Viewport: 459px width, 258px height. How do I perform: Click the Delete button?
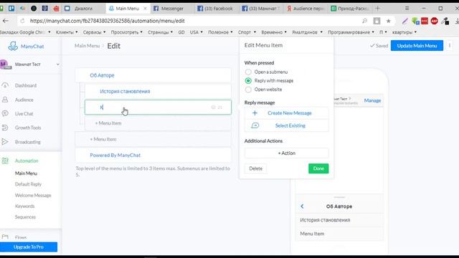(x=255, y=168)
